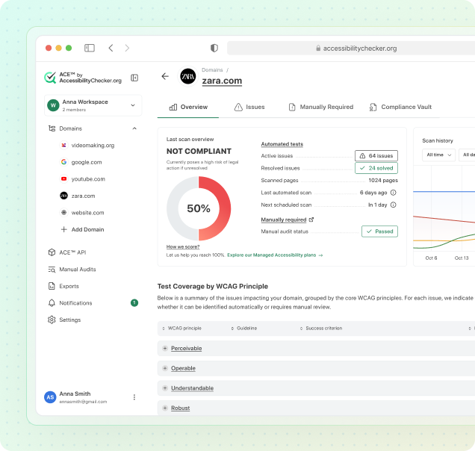Click the Domains breadcrumb link

point(212,70)
